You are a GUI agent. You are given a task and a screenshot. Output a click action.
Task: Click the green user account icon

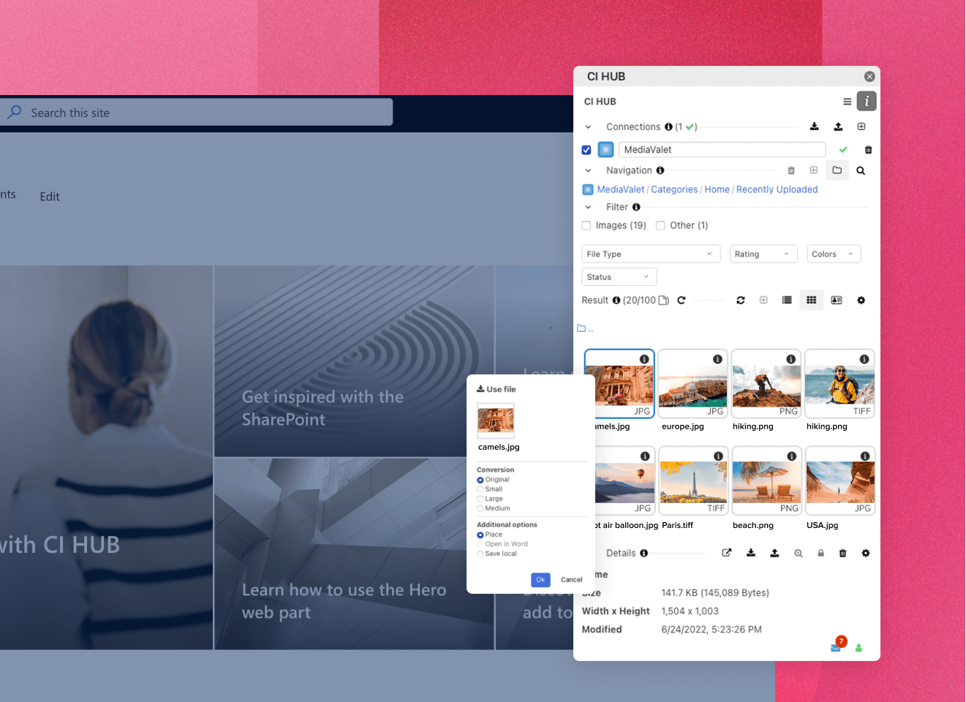[859, 648]
